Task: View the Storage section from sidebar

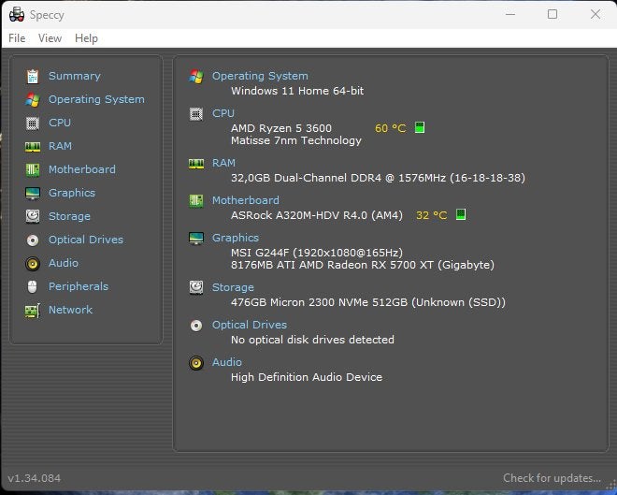Action: [x=69, y=216]
